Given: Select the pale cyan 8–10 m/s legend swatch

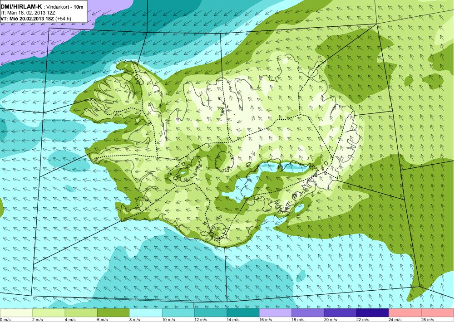Looking at the screenshot, I should pos(146,313).
